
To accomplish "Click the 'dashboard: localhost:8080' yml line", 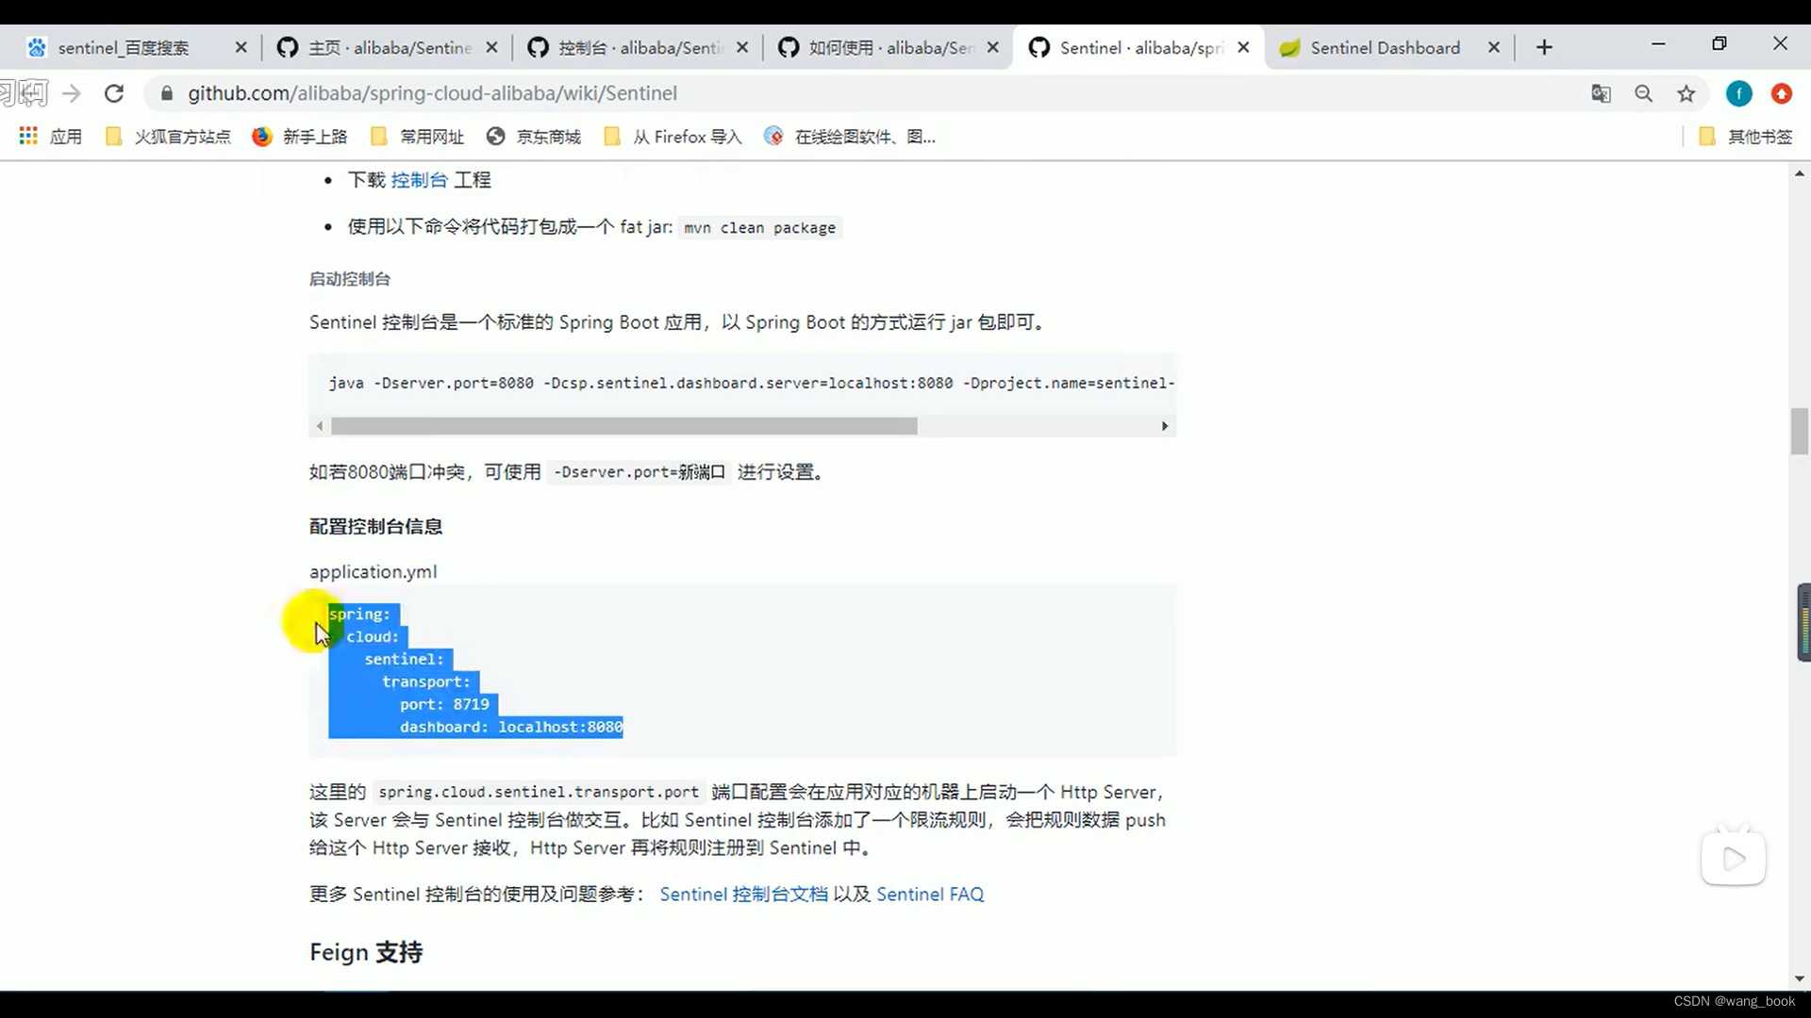I will tap(511, 728).
